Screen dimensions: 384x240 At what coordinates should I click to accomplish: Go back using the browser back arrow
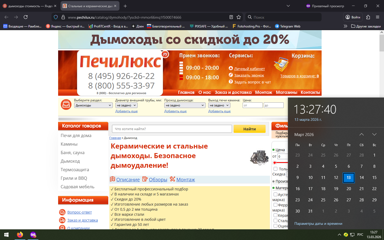click(x=6, y=17)
